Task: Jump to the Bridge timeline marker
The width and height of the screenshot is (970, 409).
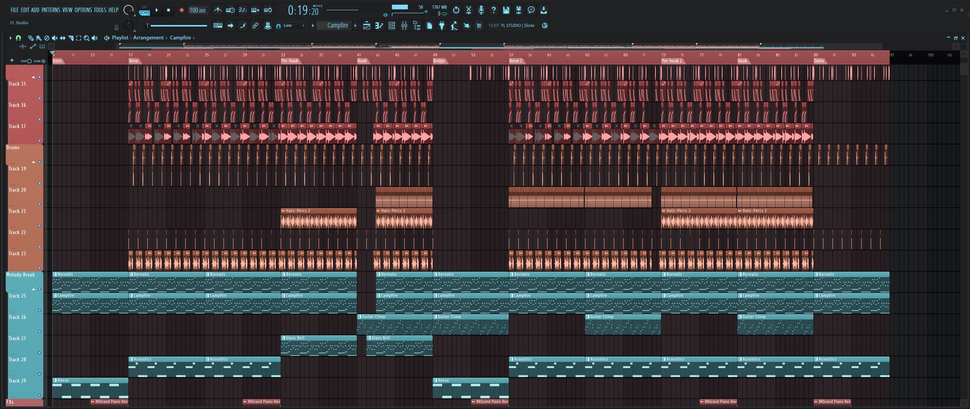Action: coord(440,61)
